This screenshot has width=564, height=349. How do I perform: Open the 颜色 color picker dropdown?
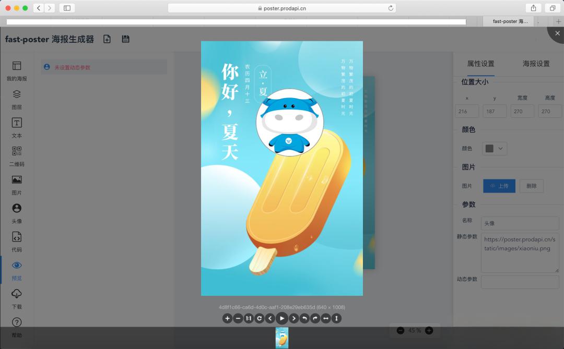(495, 149)
